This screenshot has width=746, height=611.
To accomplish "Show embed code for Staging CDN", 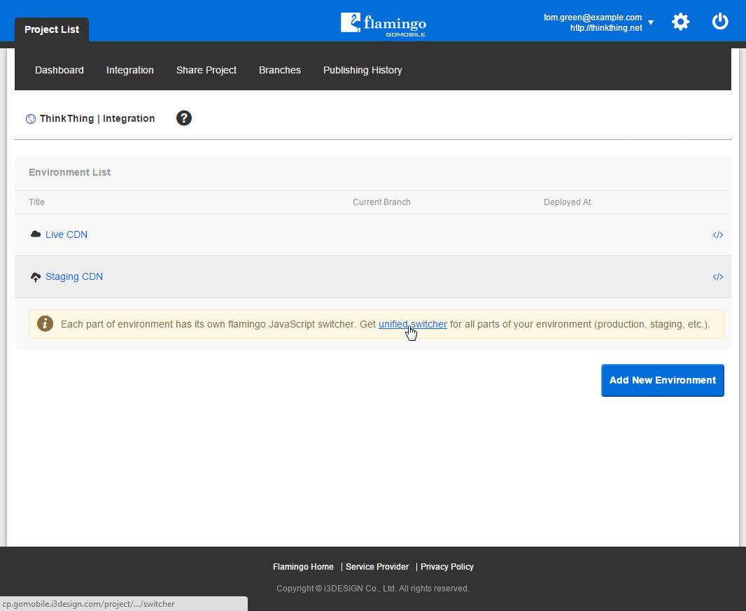I will (717, 276).
